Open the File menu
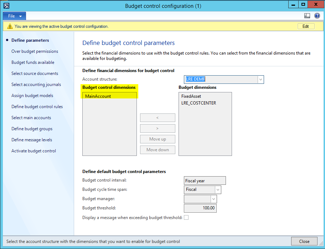 click(x=14, y=16)
